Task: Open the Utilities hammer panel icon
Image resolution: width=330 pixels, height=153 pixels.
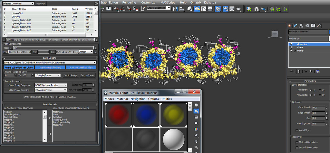Action: [x=319, y=25]
